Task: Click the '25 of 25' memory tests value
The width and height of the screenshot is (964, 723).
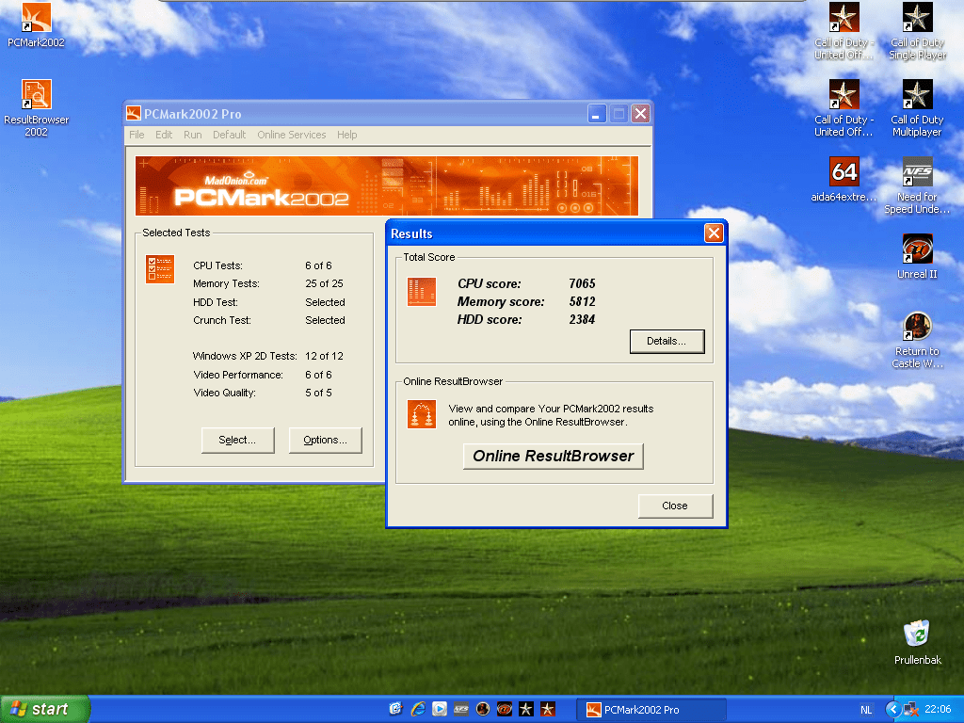Action: click(x=324, y=283)
